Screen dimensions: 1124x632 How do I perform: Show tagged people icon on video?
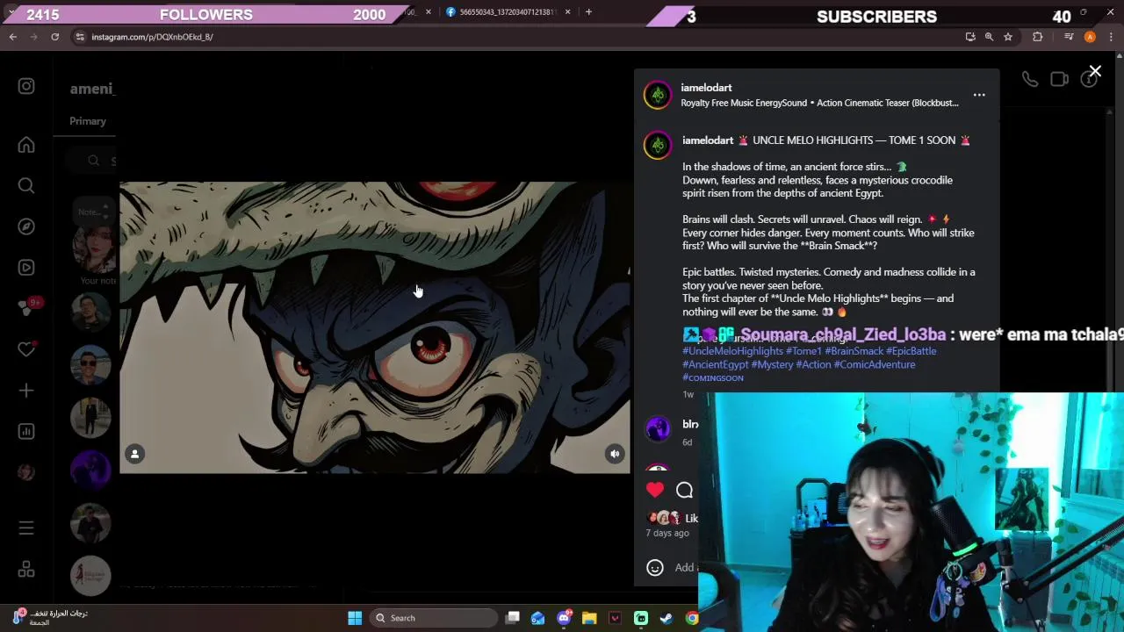coord(135,454)
